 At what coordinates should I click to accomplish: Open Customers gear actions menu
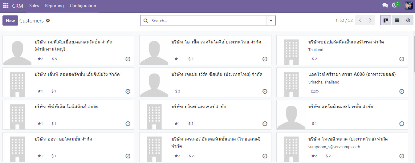pos(48,21)
